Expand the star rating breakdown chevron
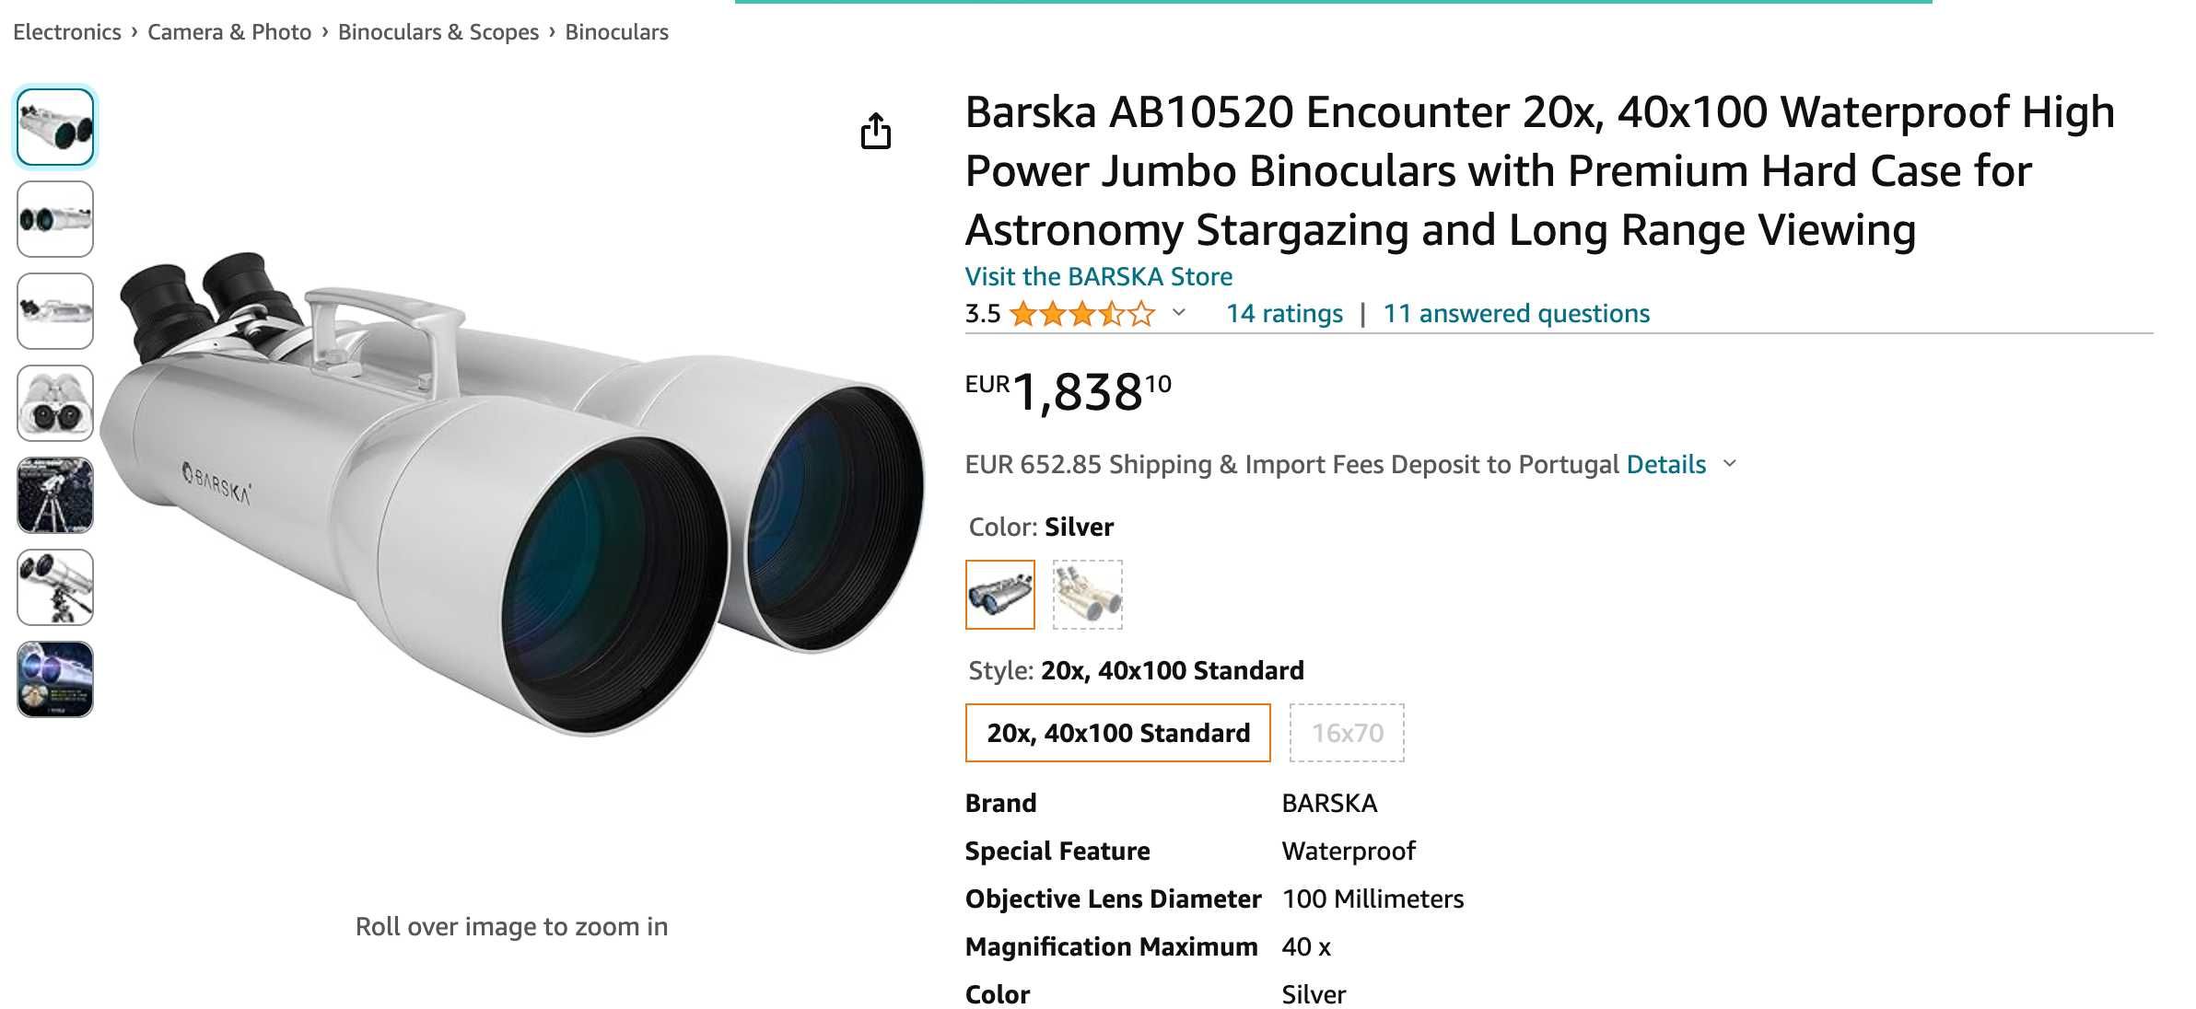This screenshot has height=1009, width=2196. point(1178,313)
